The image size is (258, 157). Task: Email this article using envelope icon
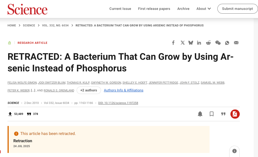[236, 43]
